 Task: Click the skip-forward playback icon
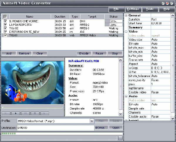click(x=44, y=113)
